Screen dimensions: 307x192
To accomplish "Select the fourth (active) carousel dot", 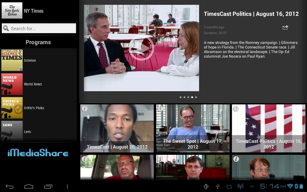I will coord(192,97).
